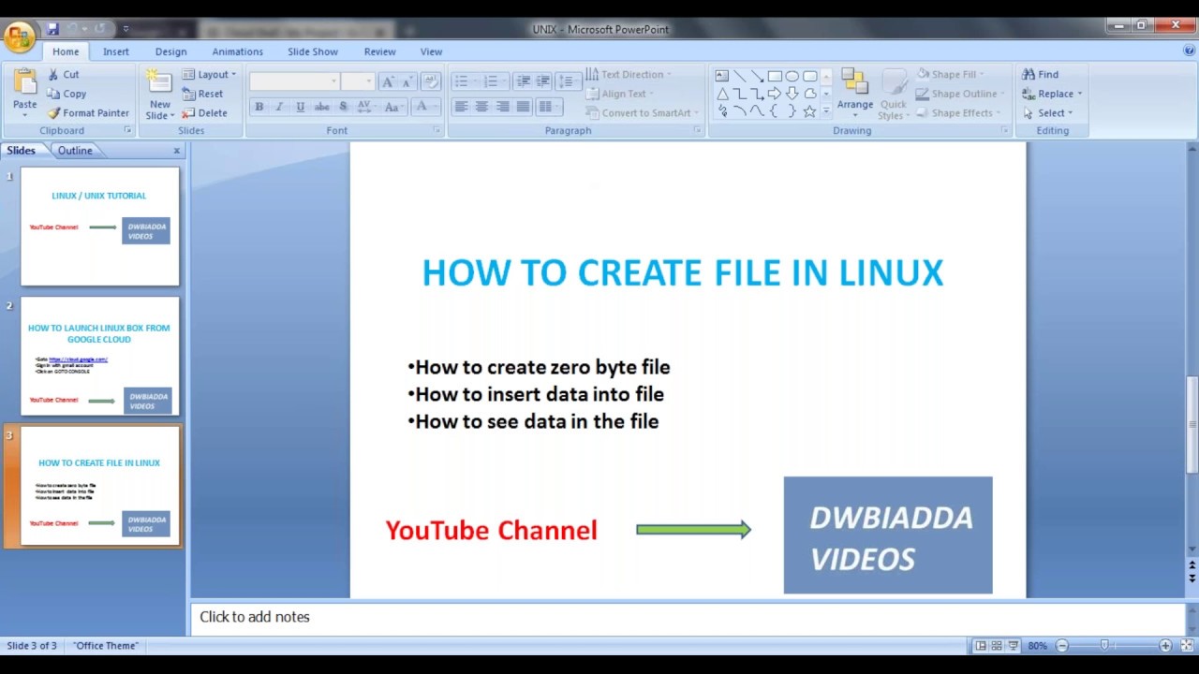Image resolution: width=1199 pixels, height=674 pixels.
Task: Toggle Bold formatting
Action: 259,107
